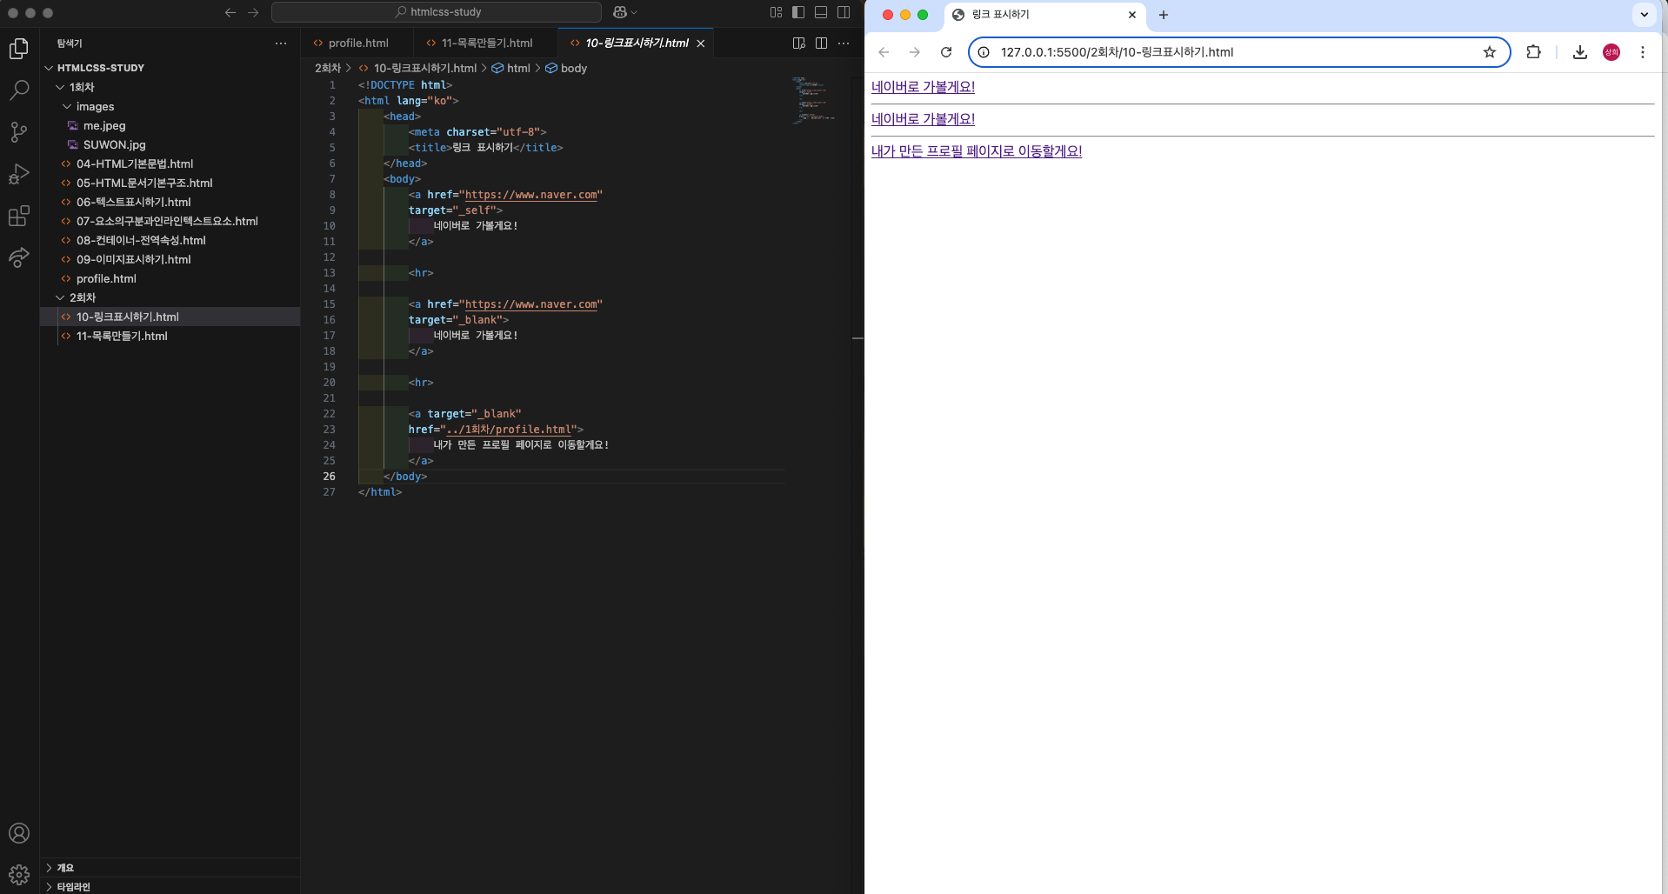1668x894 pixels.
Task: Open the Copilot chat icon in the title bar
Action: (620, 12)
